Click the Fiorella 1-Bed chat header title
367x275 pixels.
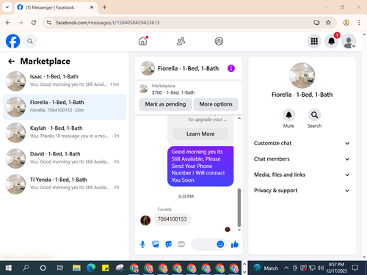click(188, 68)
